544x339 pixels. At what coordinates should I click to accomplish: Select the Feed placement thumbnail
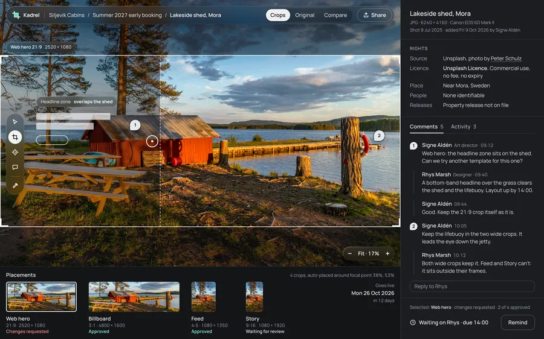[204, 297]
